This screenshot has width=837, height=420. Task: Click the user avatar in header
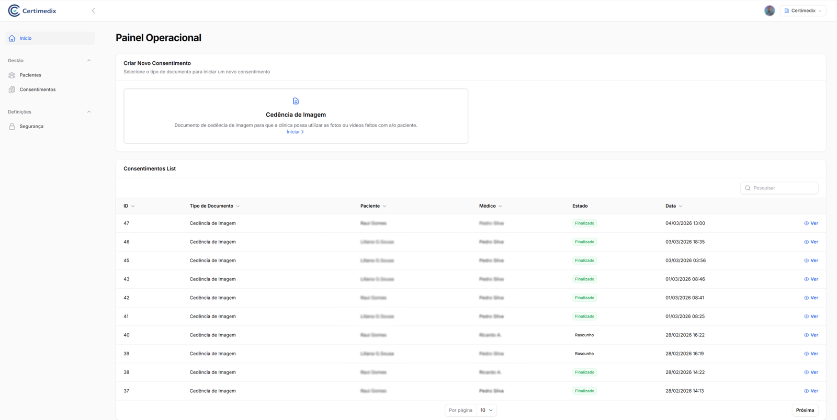pos(769,10)
